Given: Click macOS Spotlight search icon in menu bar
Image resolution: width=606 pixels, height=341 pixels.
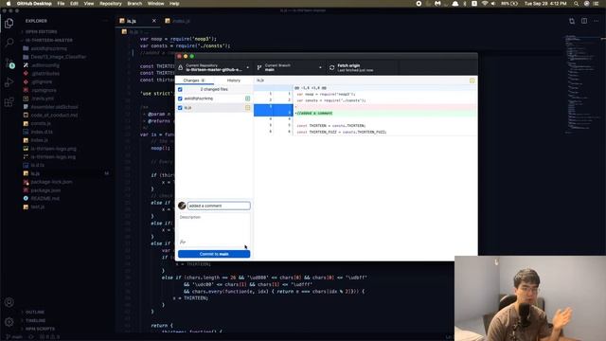Looking at the screenshot, I should pos(576,4).
